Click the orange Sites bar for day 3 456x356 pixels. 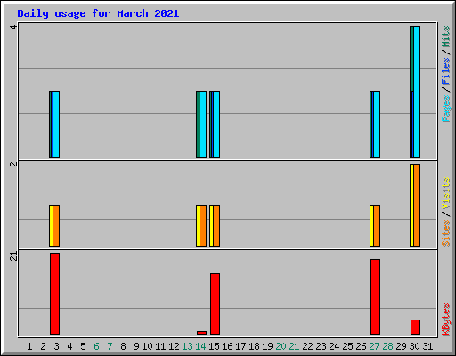(x=56, y=225)
